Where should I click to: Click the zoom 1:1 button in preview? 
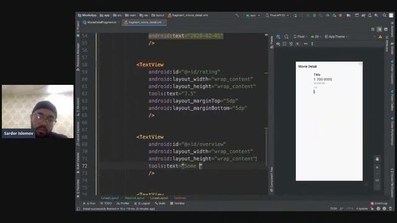377,180
